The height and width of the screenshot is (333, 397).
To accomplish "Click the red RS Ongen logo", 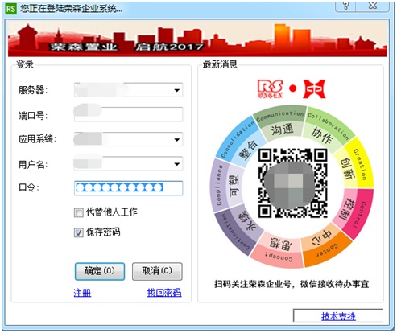I will click(x=271, y=89).
